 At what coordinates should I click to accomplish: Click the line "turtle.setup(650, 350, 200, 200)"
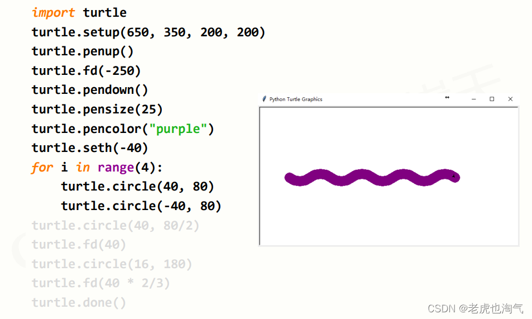tap(148, 32)
